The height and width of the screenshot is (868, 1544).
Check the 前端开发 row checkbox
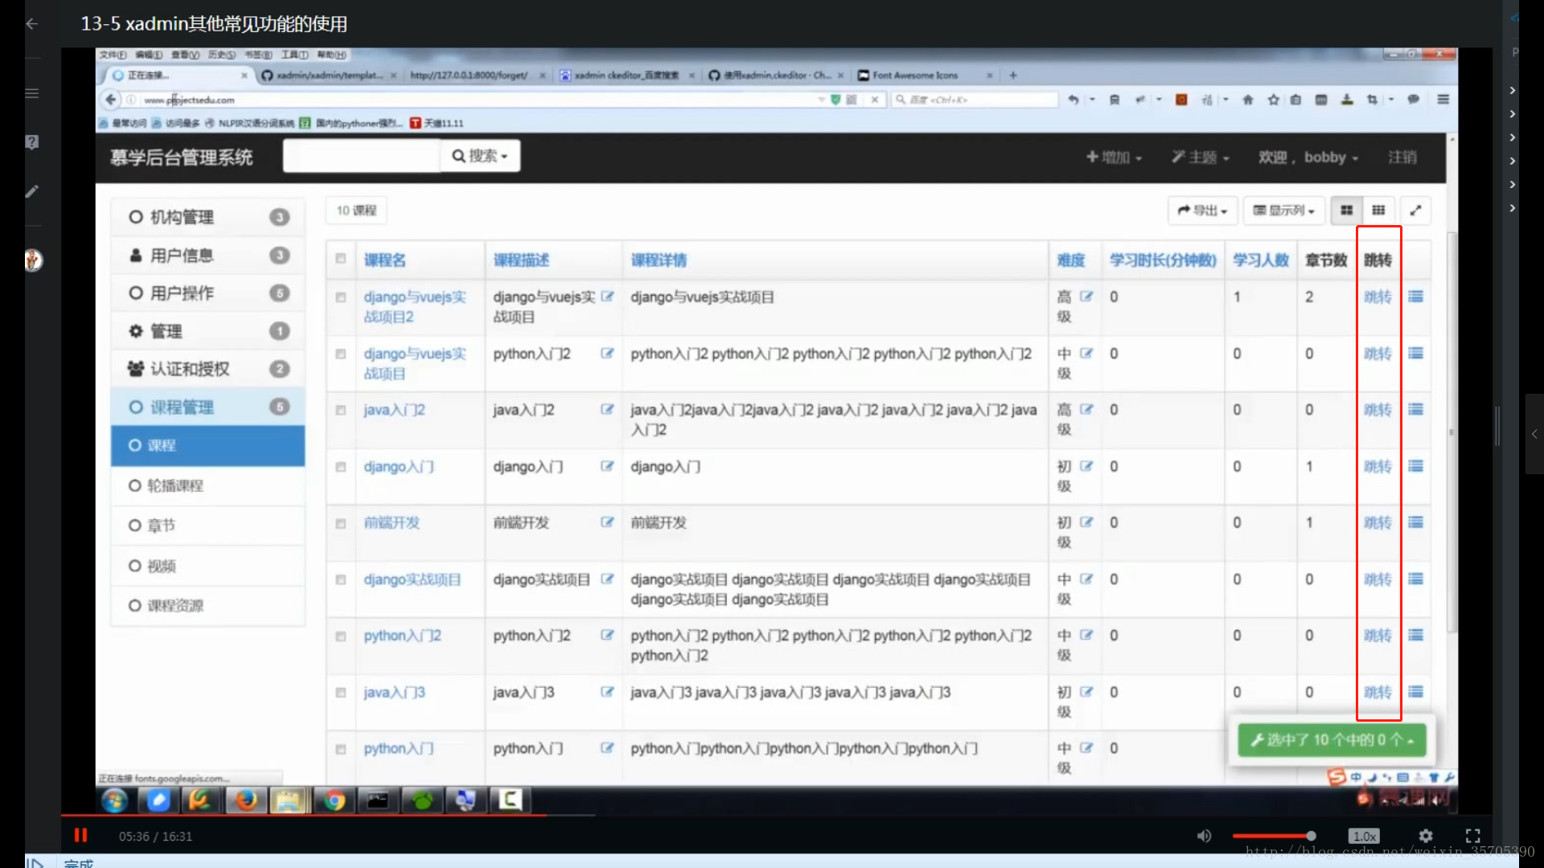point(341,523)
